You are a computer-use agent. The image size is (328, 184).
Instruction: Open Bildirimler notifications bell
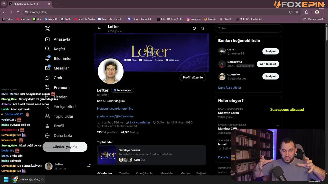tap(47, 58)
